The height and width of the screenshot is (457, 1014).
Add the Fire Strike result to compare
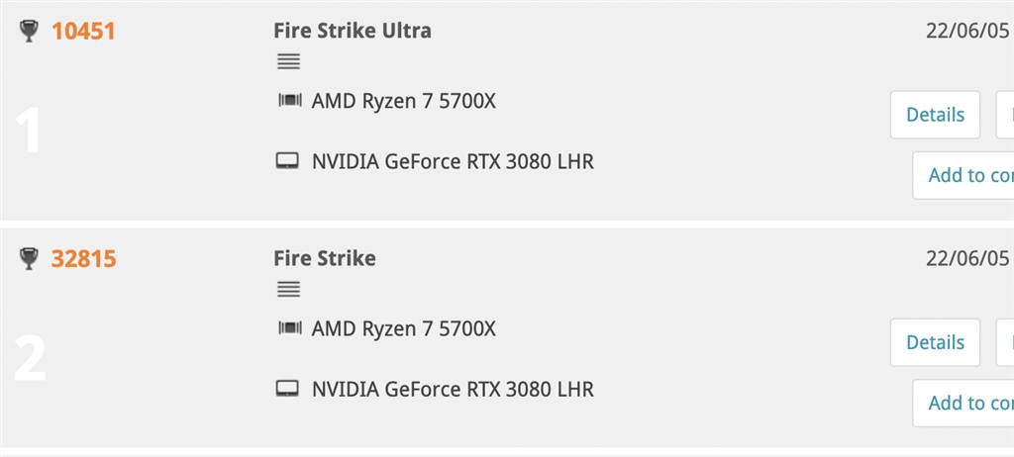[963, 403]
